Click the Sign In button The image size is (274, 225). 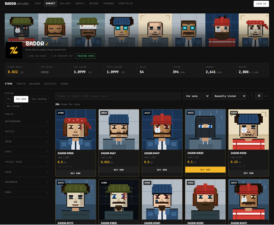[x=261, y=4]
